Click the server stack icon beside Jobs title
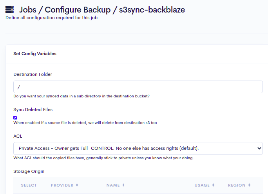 [x=10, y=10]
